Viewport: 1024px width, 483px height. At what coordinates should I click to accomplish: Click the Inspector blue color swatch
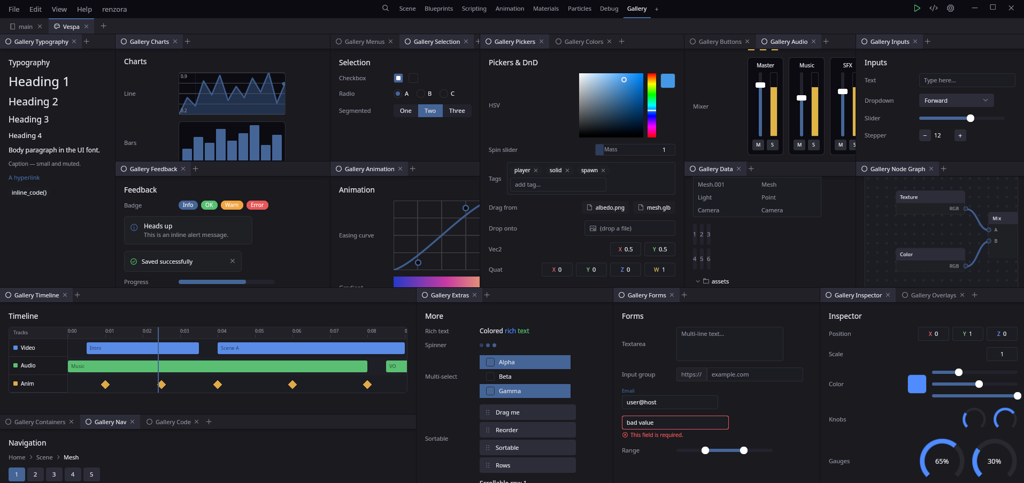(x=917, y=384)
